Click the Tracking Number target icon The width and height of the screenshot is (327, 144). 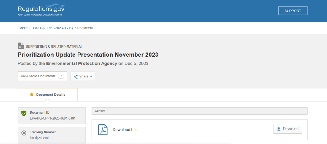[x=24, y=133]
